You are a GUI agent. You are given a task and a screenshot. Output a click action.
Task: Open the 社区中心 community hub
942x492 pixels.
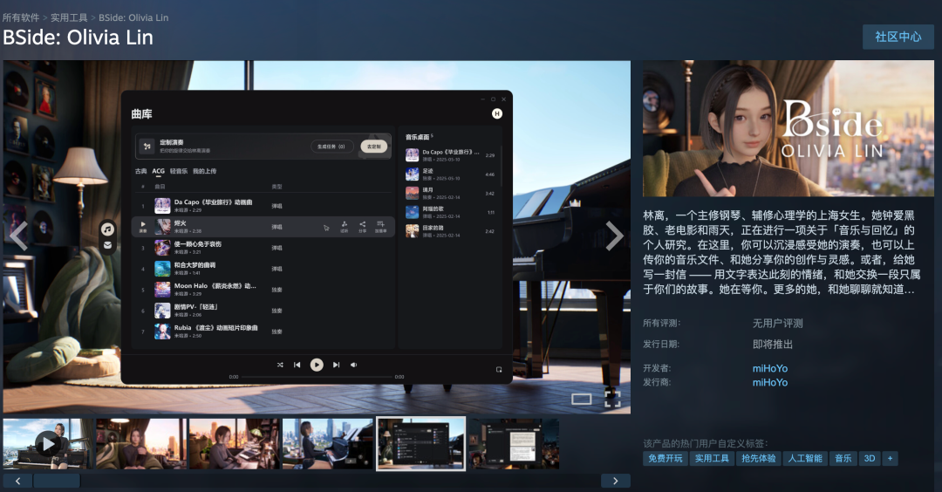pyautogui.click(x=898, y=37)
